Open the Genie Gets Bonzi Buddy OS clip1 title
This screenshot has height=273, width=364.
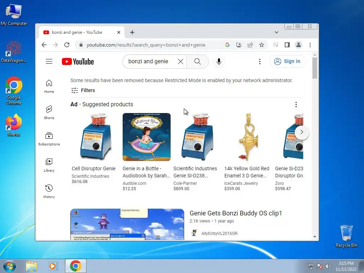(236, 213)
